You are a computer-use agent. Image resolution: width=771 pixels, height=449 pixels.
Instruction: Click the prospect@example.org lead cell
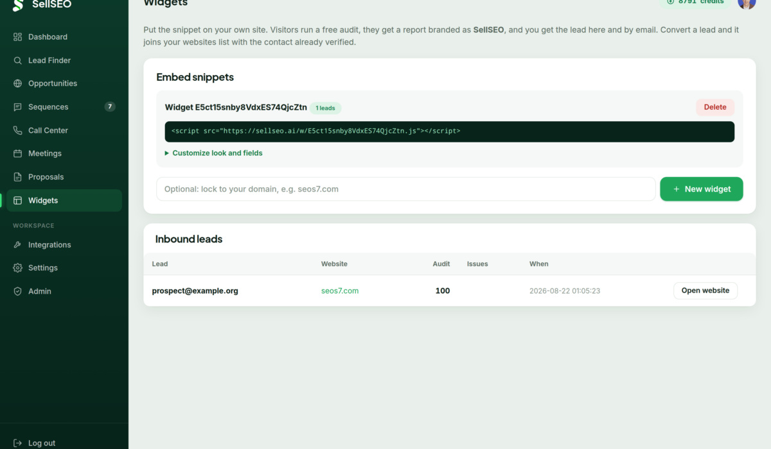point(195,291)
